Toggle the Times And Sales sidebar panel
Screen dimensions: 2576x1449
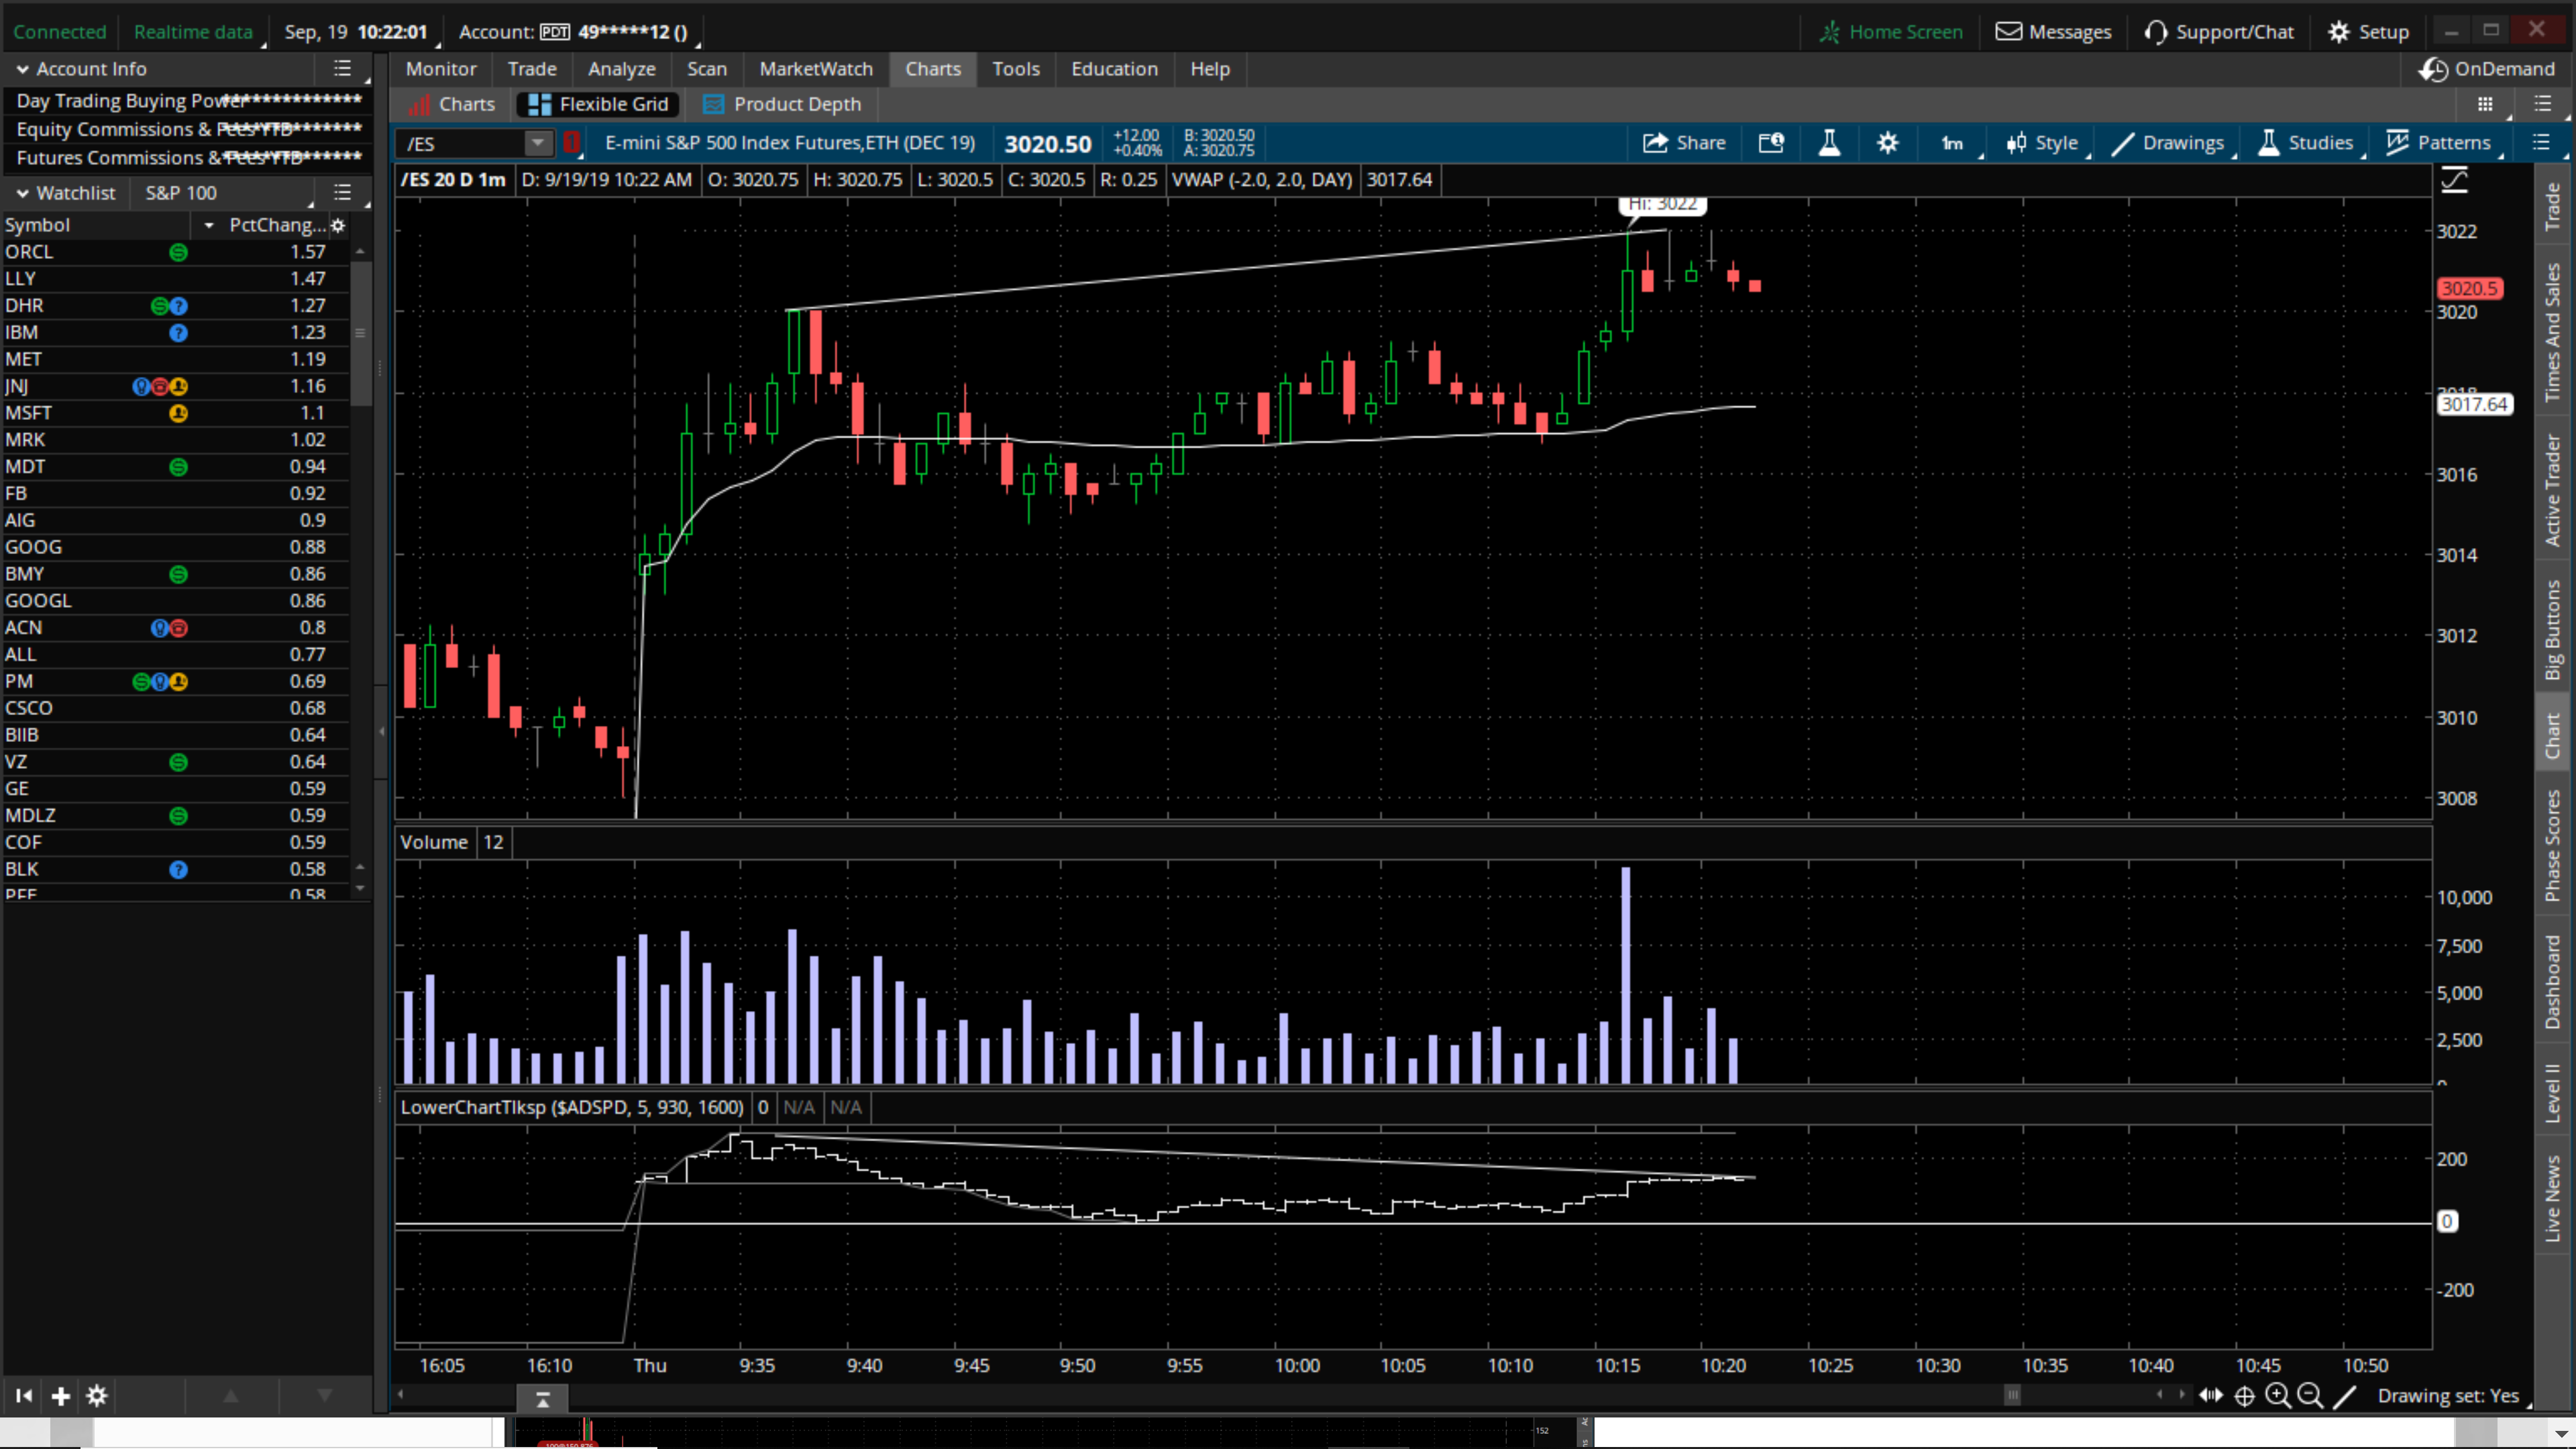click(2553, 331)
